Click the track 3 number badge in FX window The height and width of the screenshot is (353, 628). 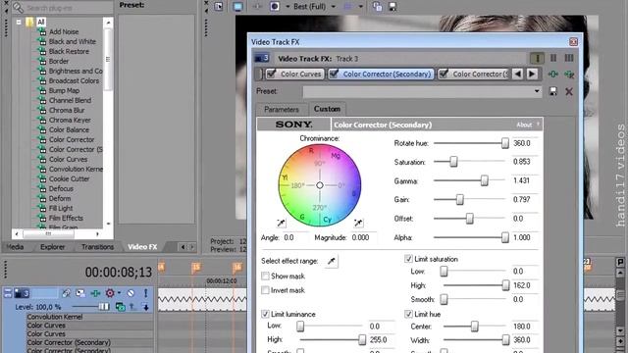click(x=262, y=59)
